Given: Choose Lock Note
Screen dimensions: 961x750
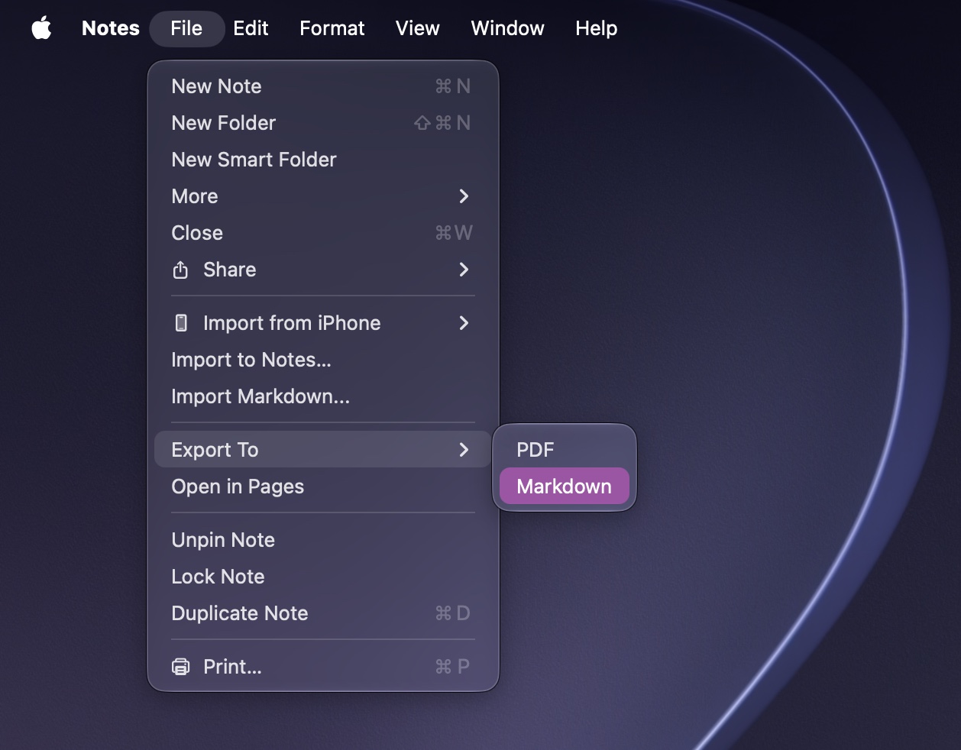Looking at the screenshot, I should (x=322, y=577).
